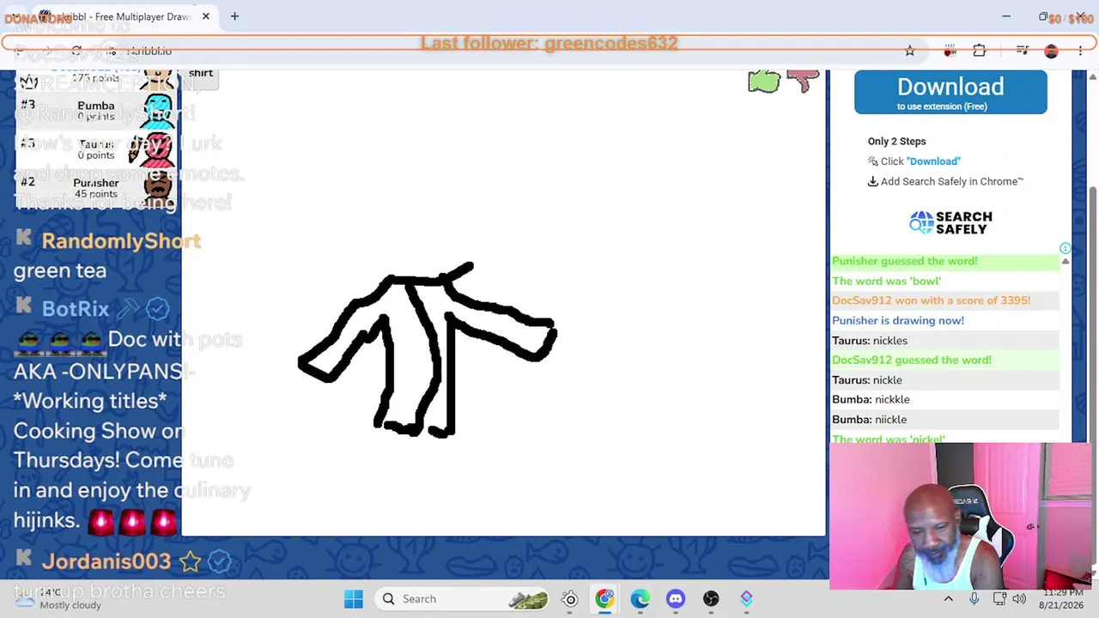
Task: Open the network icon in system tray
Action: (999, 599)
